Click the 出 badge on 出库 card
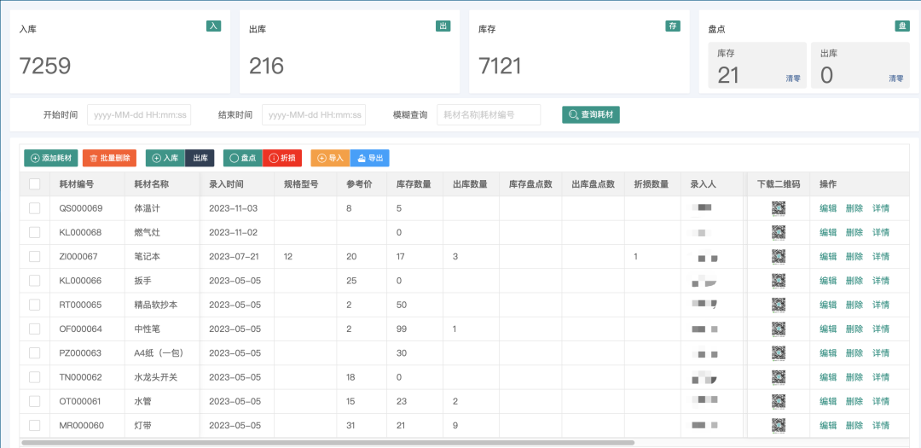The width and height of the screenshot is (921, 448). 443,26
